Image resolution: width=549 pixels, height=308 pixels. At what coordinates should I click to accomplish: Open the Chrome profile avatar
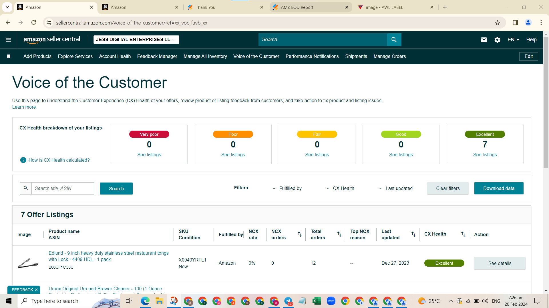(x=528, y=23)
